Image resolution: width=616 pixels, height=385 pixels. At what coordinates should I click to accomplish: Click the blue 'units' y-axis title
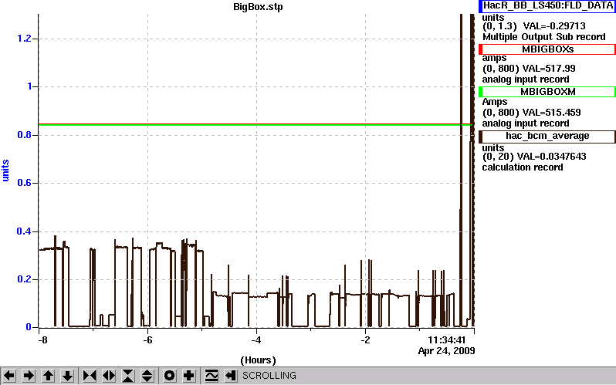tap(5, 171)
